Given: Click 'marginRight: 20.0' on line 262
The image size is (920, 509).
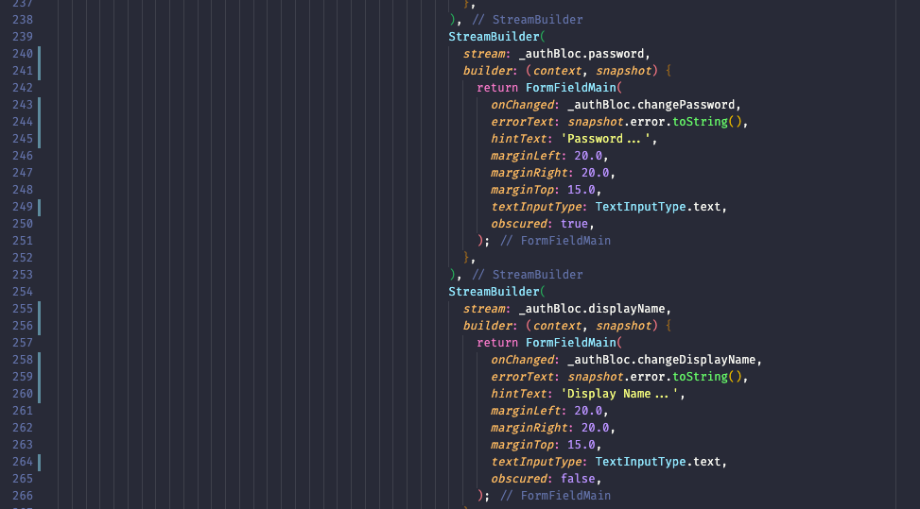Looking at the screenshot, I should click(x=549, y=427).
